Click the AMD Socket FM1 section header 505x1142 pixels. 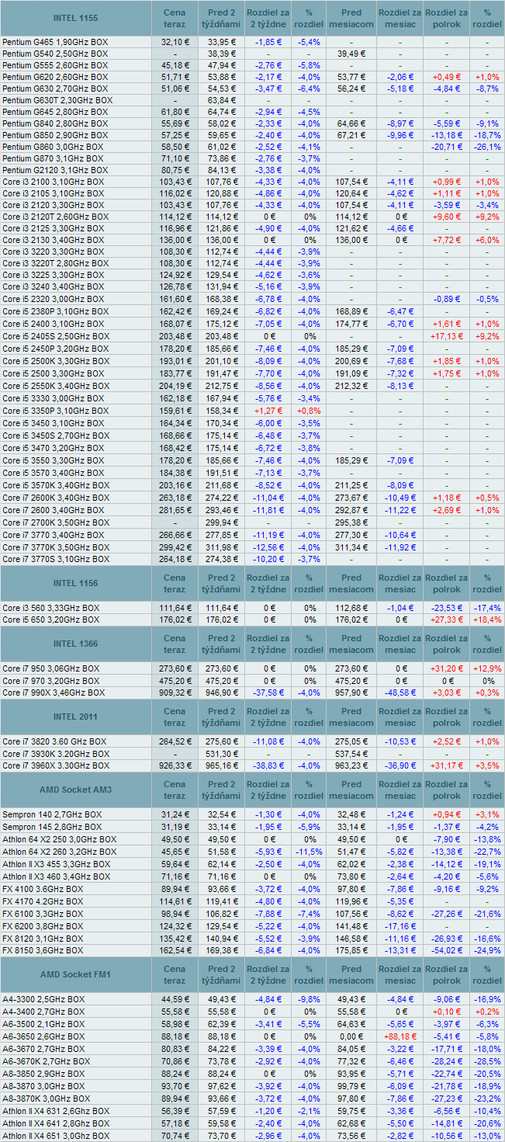tap(76, 974)
